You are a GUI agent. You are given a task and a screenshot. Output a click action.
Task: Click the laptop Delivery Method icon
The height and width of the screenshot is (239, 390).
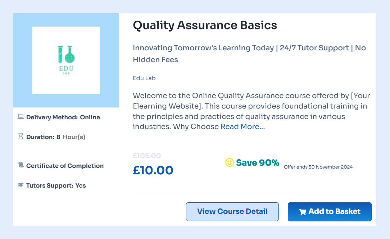[21, 117]
